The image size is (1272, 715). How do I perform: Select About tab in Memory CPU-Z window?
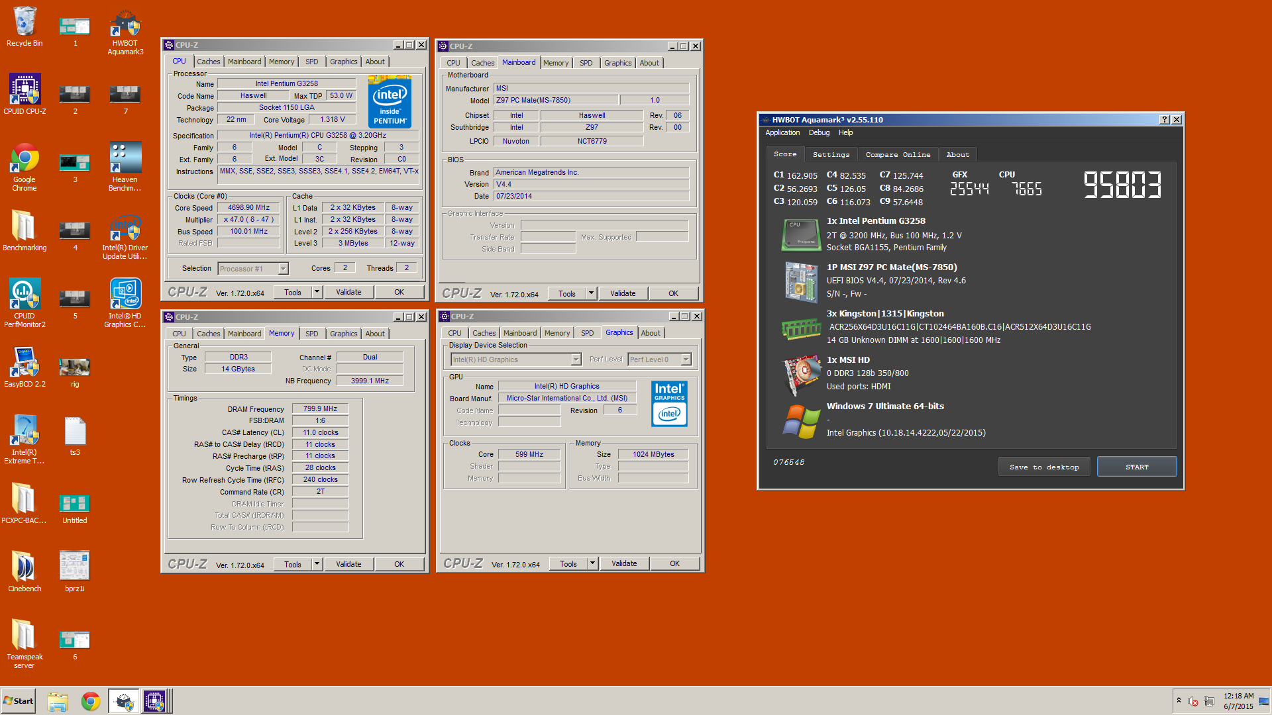(x=375, y=334)
